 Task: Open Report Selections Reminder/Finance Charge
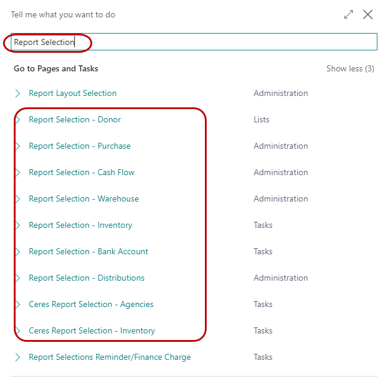(110, 357)
